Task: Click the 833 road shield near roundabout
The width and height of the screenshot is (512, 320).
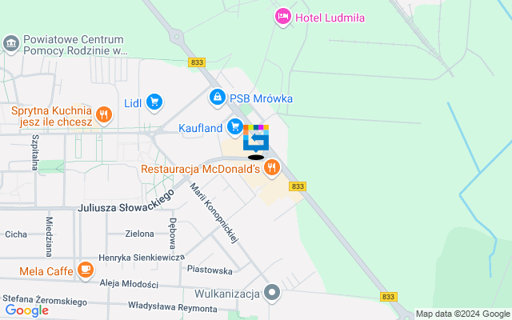Action: 197,62
